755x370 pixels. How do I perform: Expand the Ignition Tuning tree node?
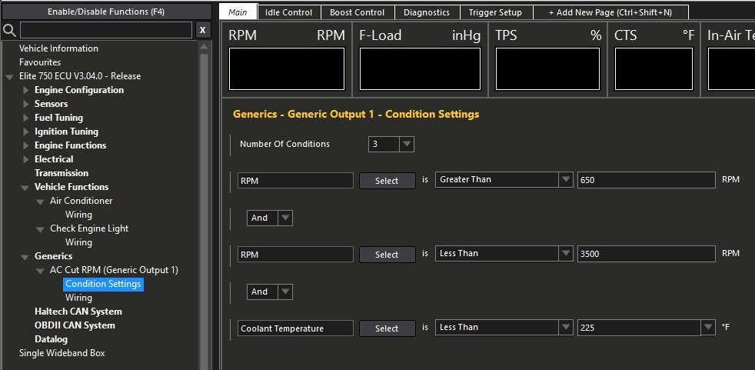(x=26, y=132)
